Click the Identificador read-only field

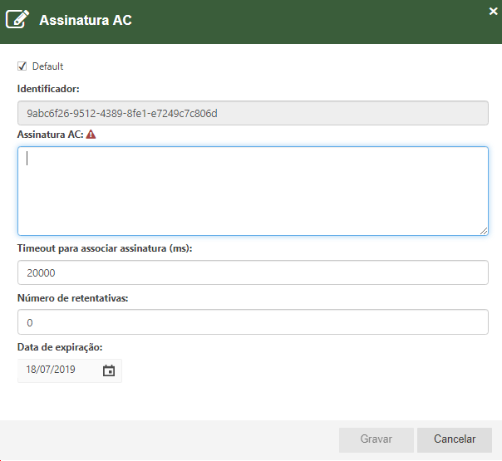tap(253, 113)
